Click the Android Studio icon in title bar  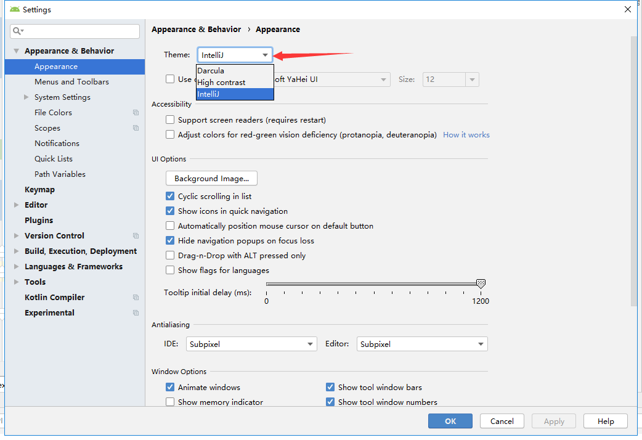click(14, 9)
